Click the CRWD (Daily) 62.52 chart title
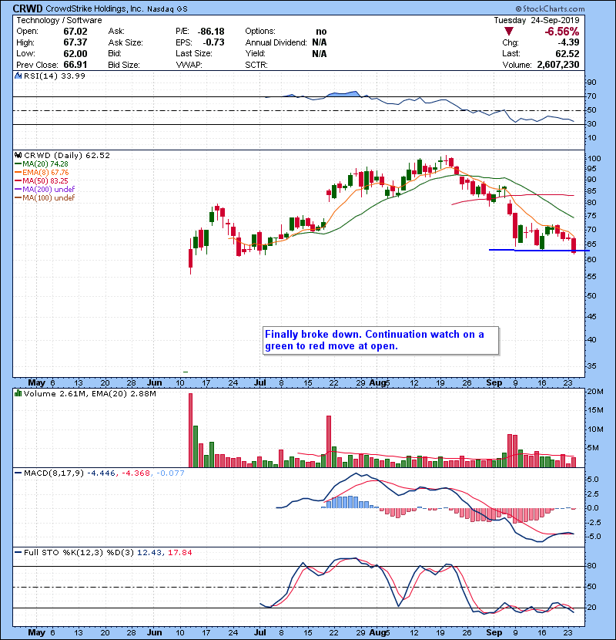 point(67,155)
